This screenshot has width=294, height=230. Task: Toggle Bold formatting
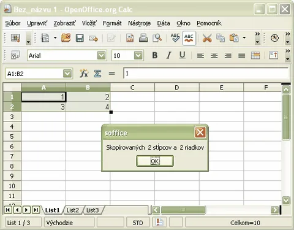point(155,55)
